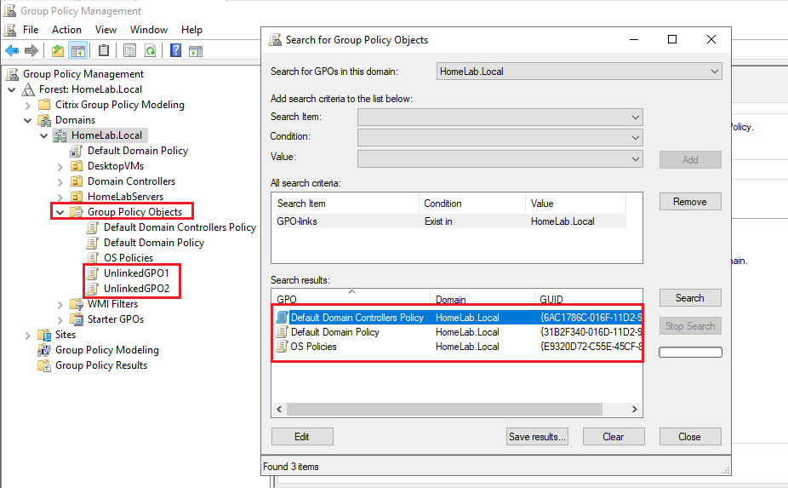Collapse the Group Policy Objects node
Screen dimensions: 788x488
point(60,213)
